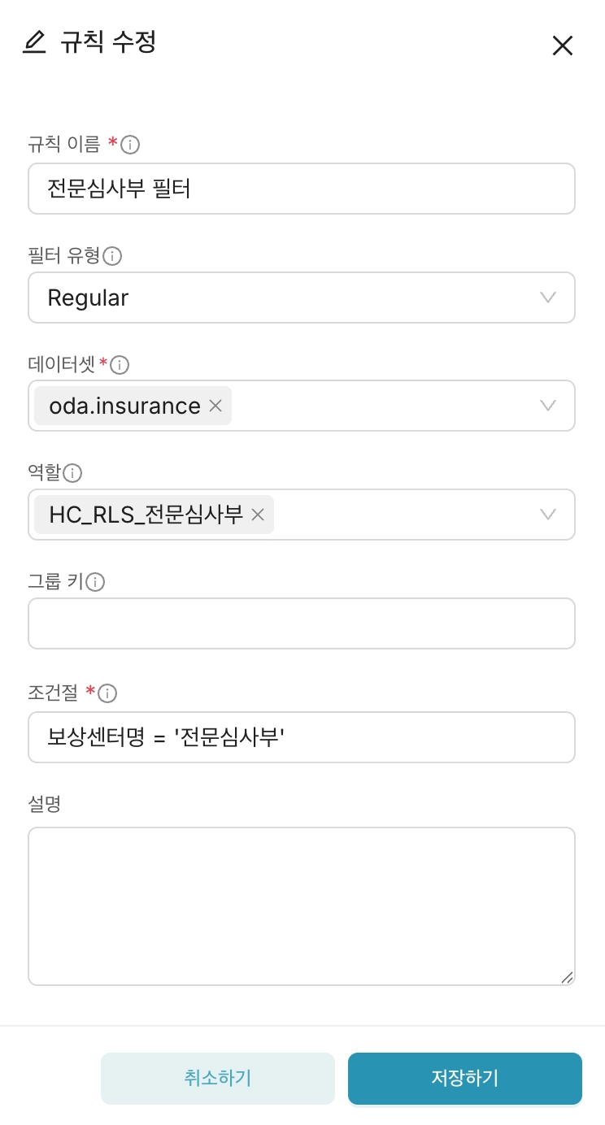The width and height of the screenshot is (605, 1125).
Task: Click the pencil edit icon in title
Action: 34,42
